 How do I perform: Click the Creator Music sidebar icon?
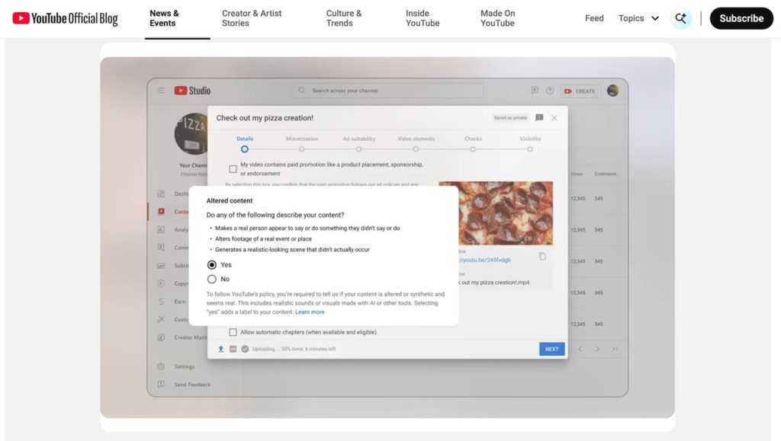pos(161,337)
